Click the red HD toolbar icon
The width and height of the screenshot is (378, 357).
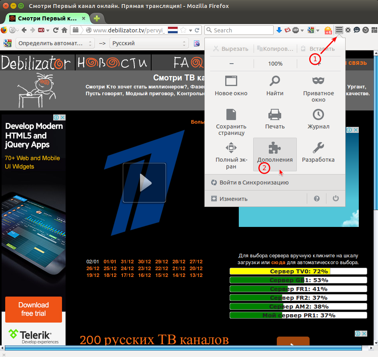(42, 30)
